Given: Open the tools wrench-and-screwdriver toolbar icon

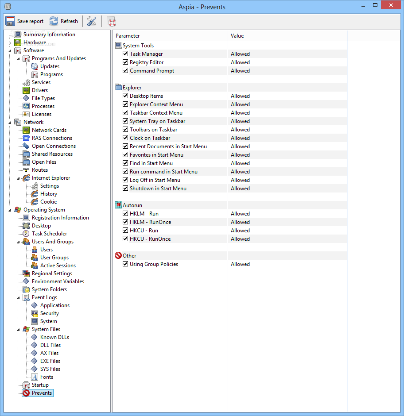Looking at the screenshot, I should click(x=92, y=21).
